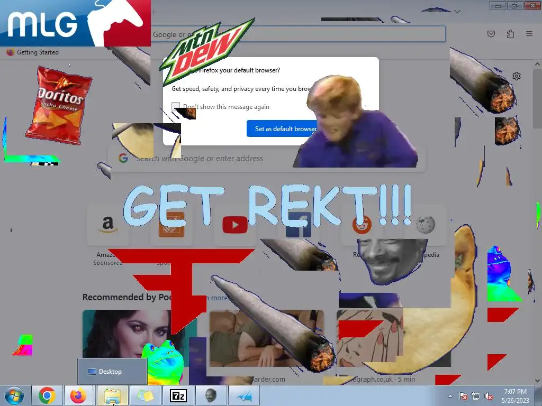Click the new tab plus button
Image resolution: width=542 pixels, height=406 pixels.
153,12
